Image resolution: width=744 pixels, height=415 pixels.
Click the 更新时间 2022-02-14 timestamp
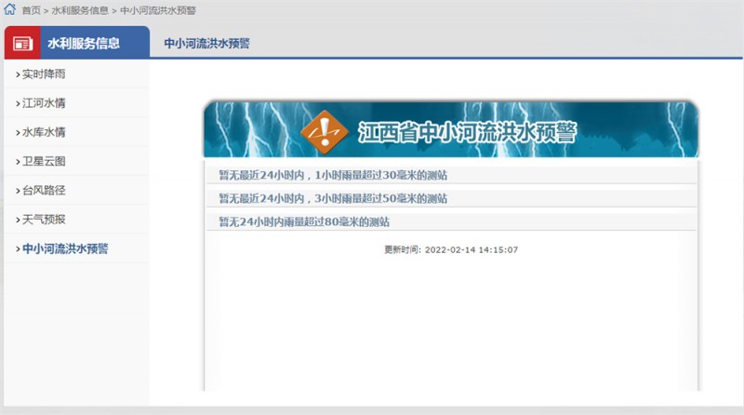(x=451, y=249)
